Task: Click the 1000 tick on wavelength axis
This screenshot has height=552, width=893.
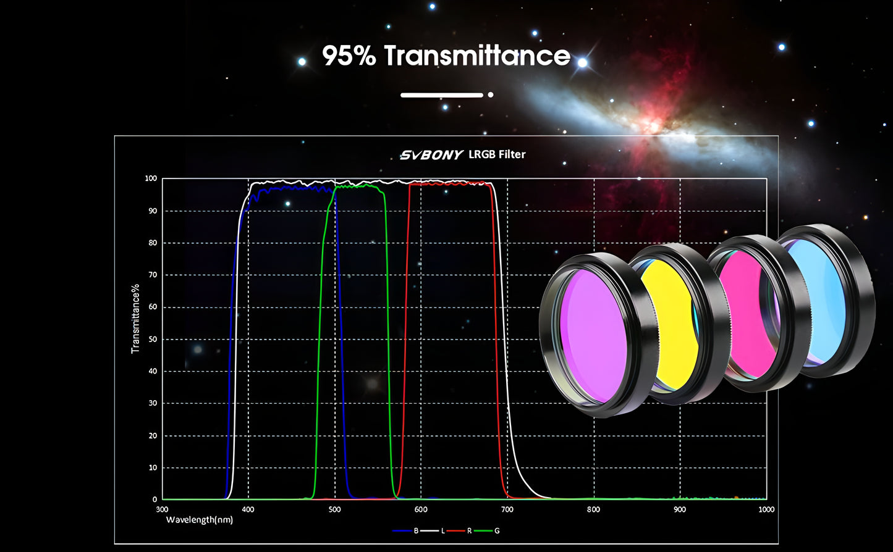Action: click(x=766, y=509)
